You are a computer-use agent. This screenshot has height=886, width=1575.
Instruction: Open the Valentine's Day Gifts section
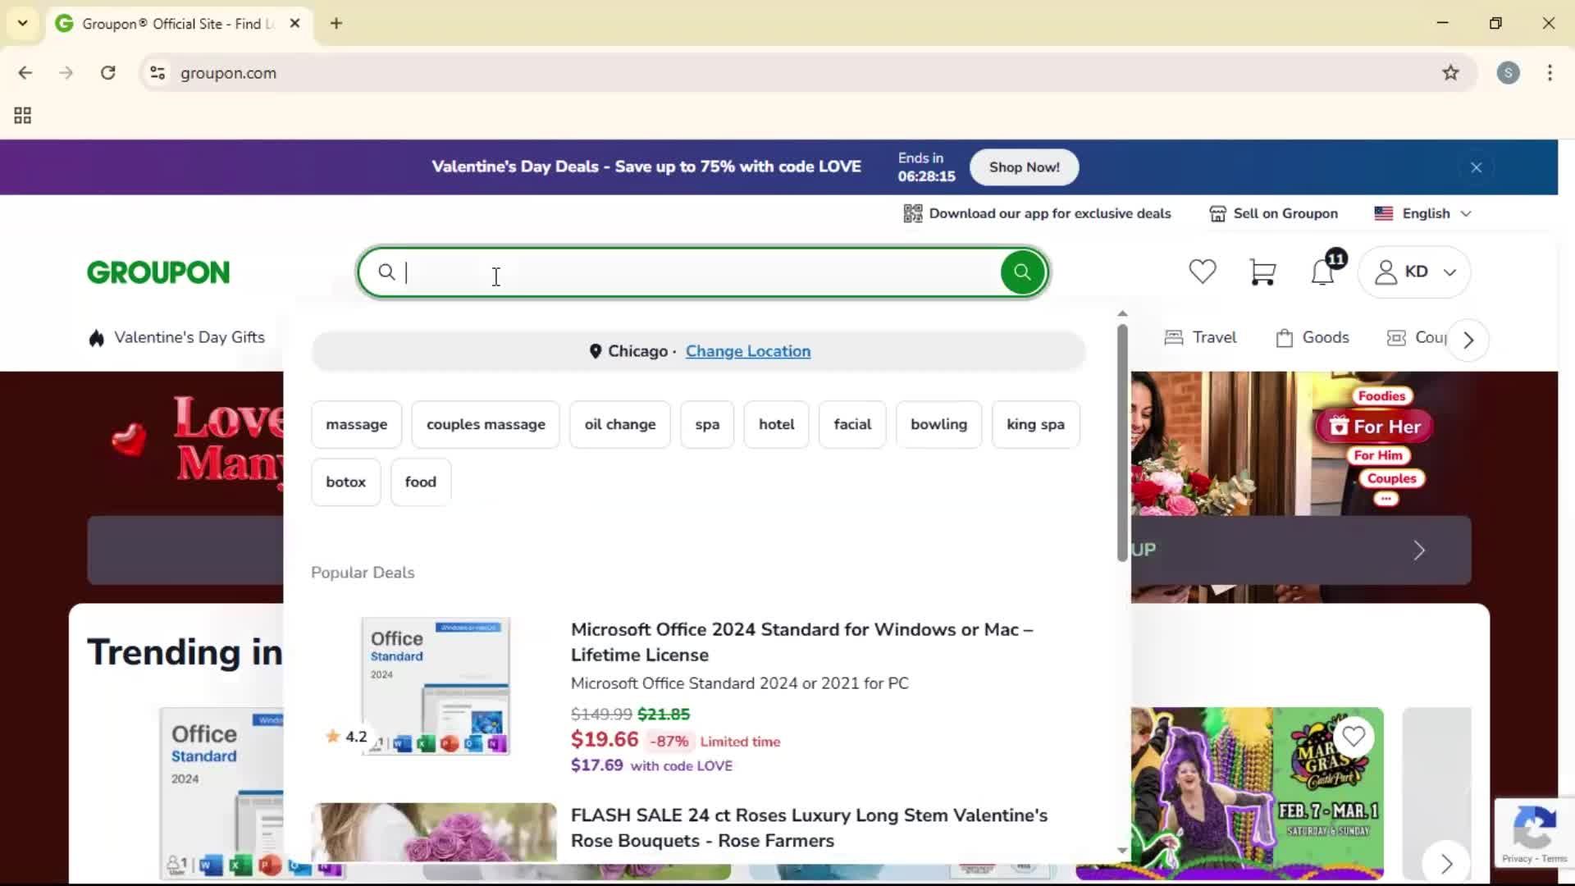[x=190, y=336]
